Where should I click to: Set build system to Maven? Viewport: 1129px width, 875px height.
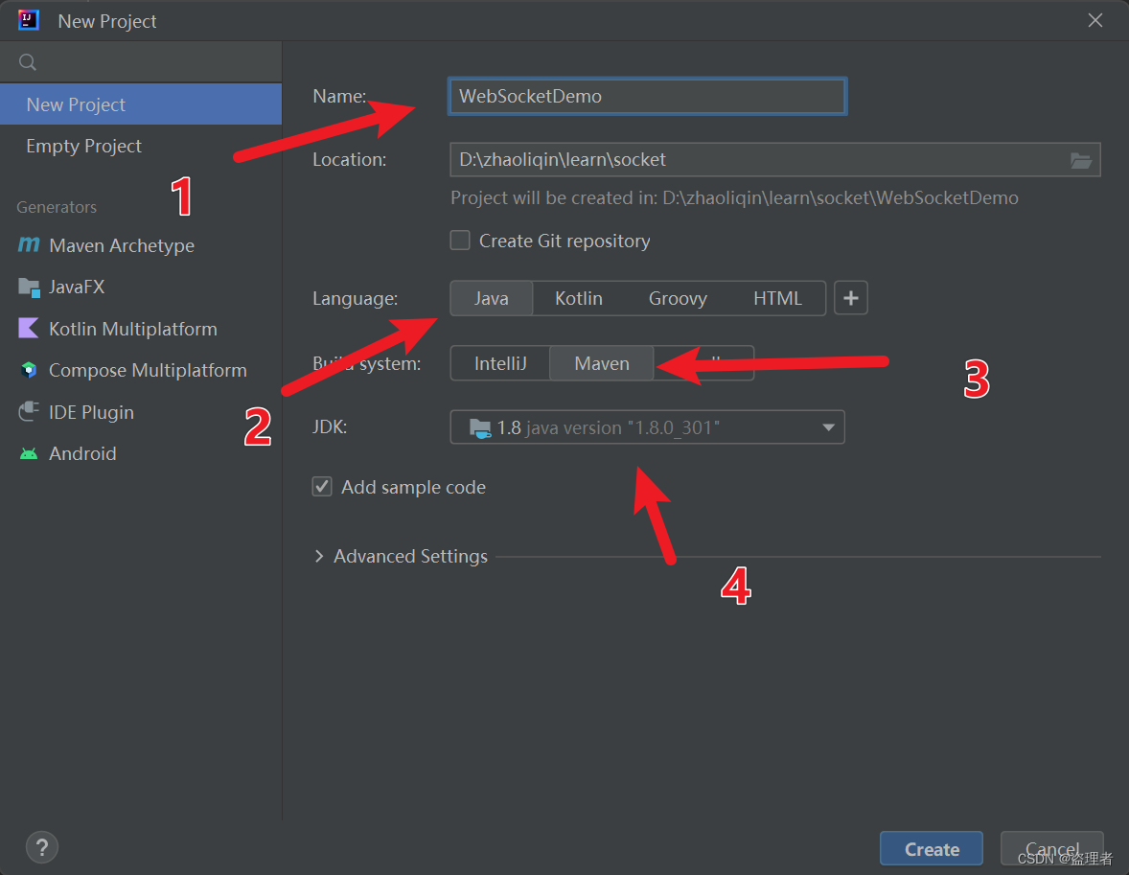click(602, 363)
